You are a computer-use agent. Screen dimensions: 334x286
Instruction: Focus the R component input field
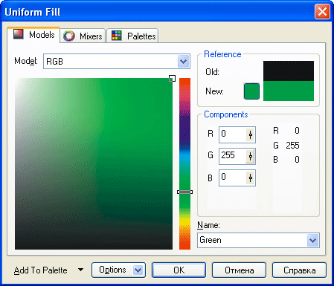[233, 134]
